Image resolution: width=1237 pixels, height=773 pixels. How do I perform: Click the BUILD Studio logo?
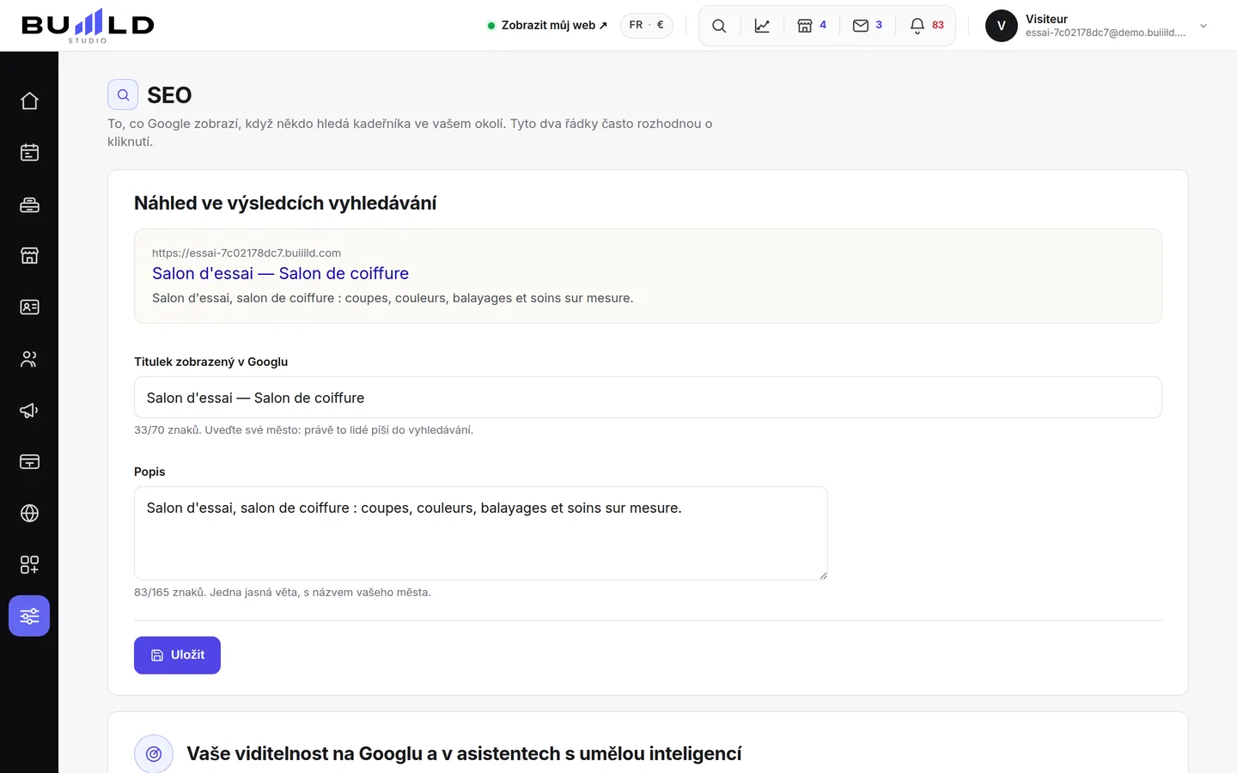coord(88,26)
